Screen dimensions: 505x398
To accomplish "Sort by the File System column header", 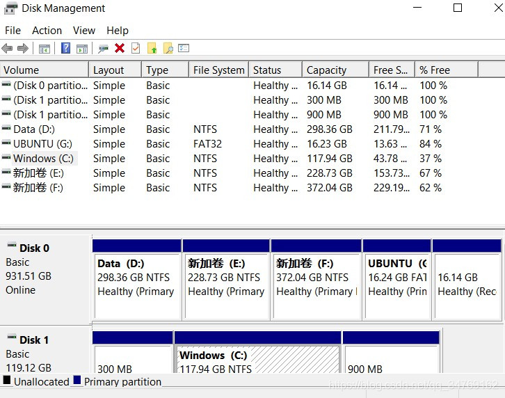I will click(218, 70).
